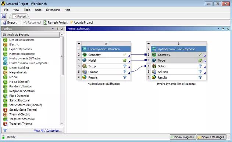Click Hydrodynamic Diffraction caption below system A

pos(104,84)
